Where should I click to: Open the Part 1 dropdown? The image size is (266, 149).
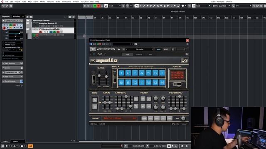101,54
